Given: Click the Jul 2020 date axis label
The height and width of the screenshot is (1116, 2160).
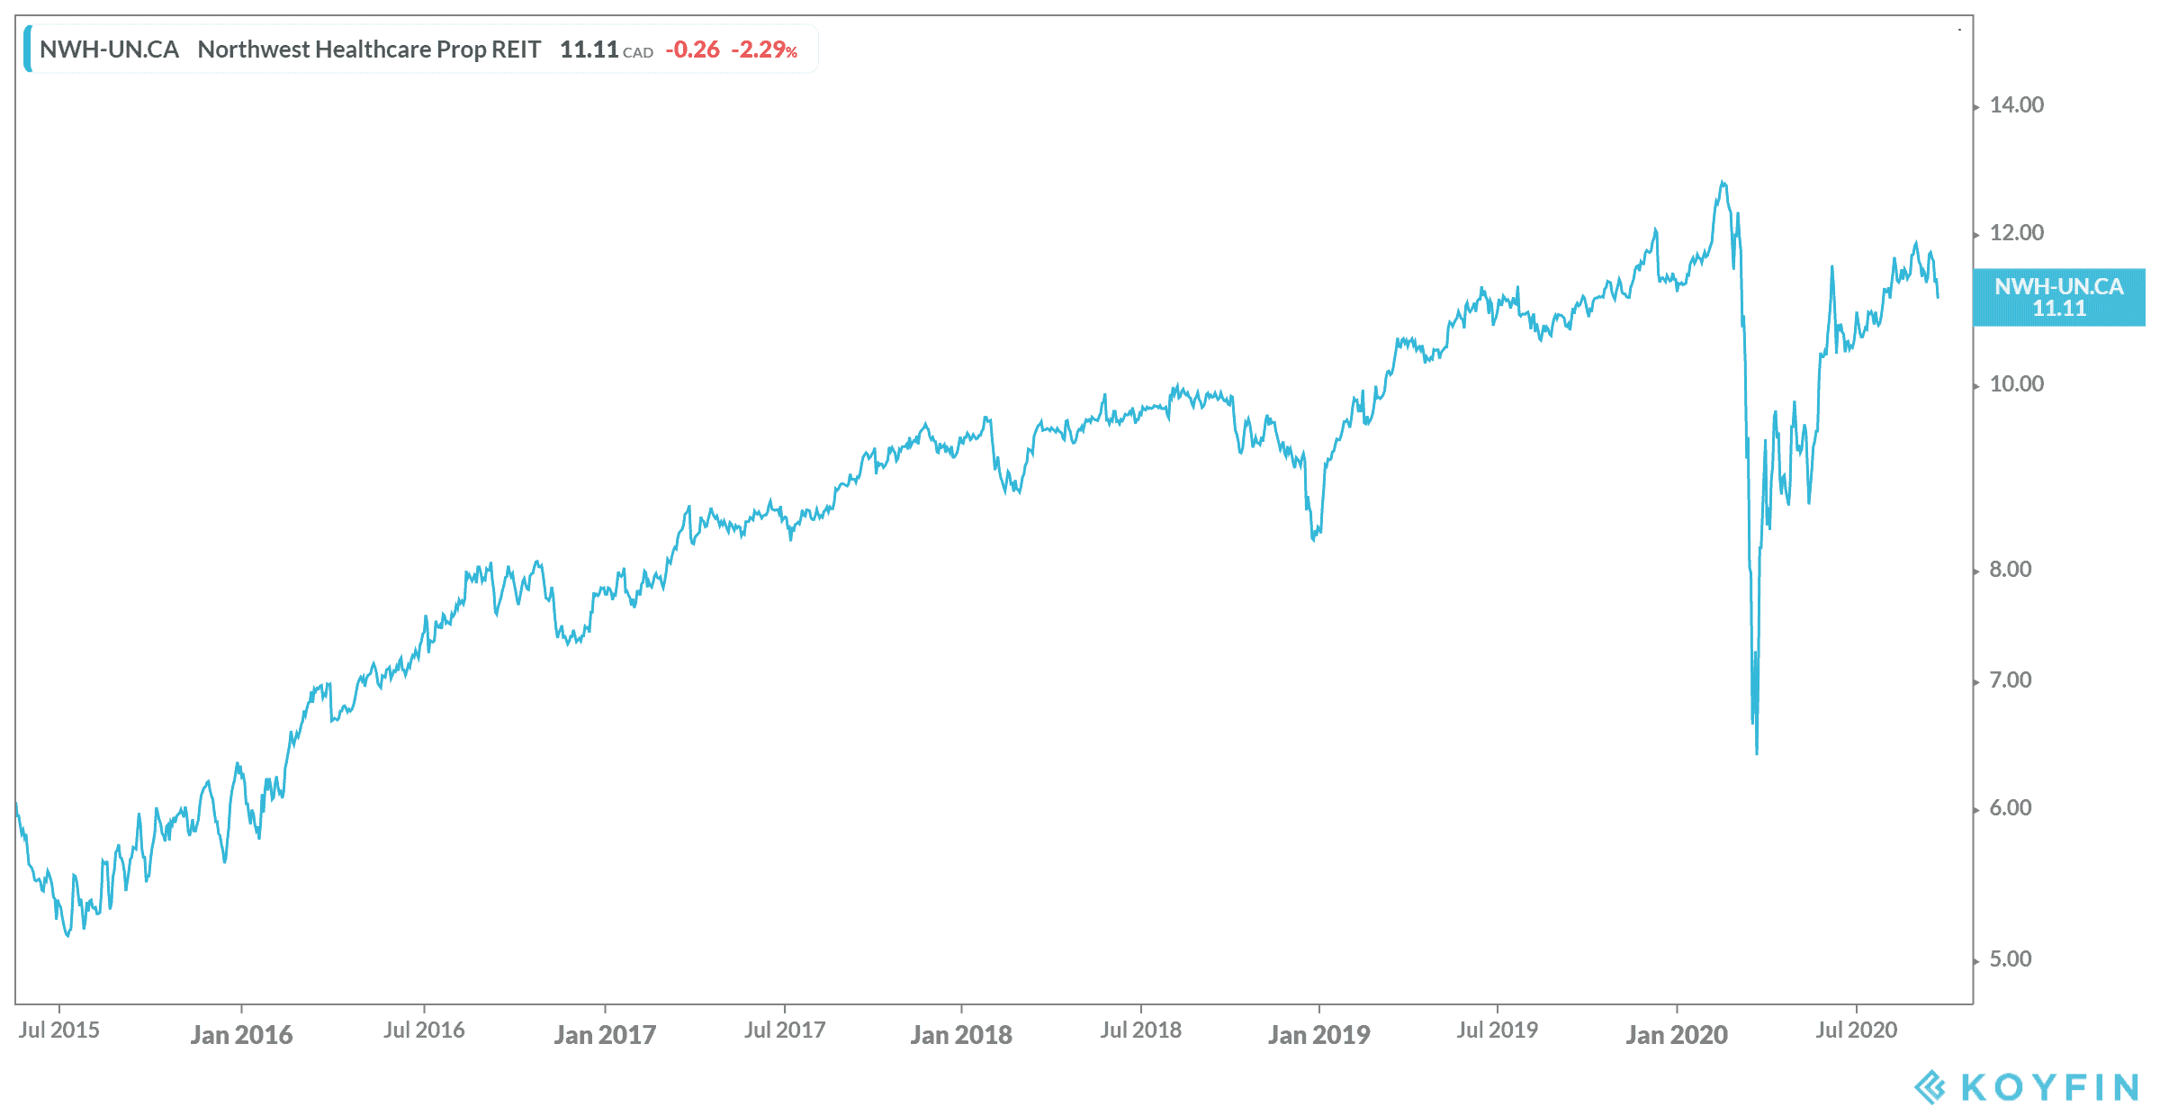Looking at the screenshot, I should pyautogui.click(x=1856, y=1030).
